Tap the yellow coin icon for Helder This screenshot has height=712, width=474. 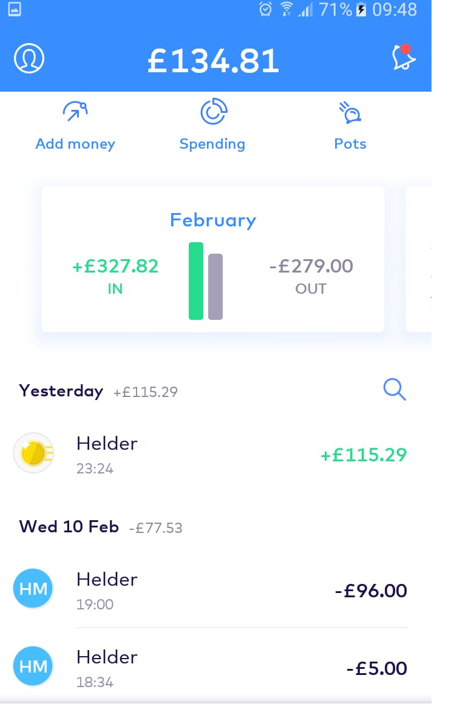[33, 453]
